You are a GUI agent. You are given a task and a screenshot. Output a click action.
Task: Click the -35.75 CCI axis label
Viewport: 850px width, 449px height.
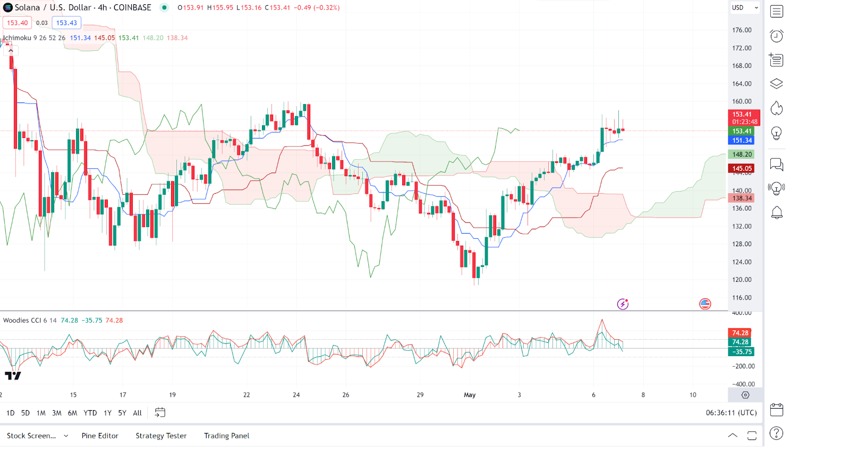click(742, 352)
